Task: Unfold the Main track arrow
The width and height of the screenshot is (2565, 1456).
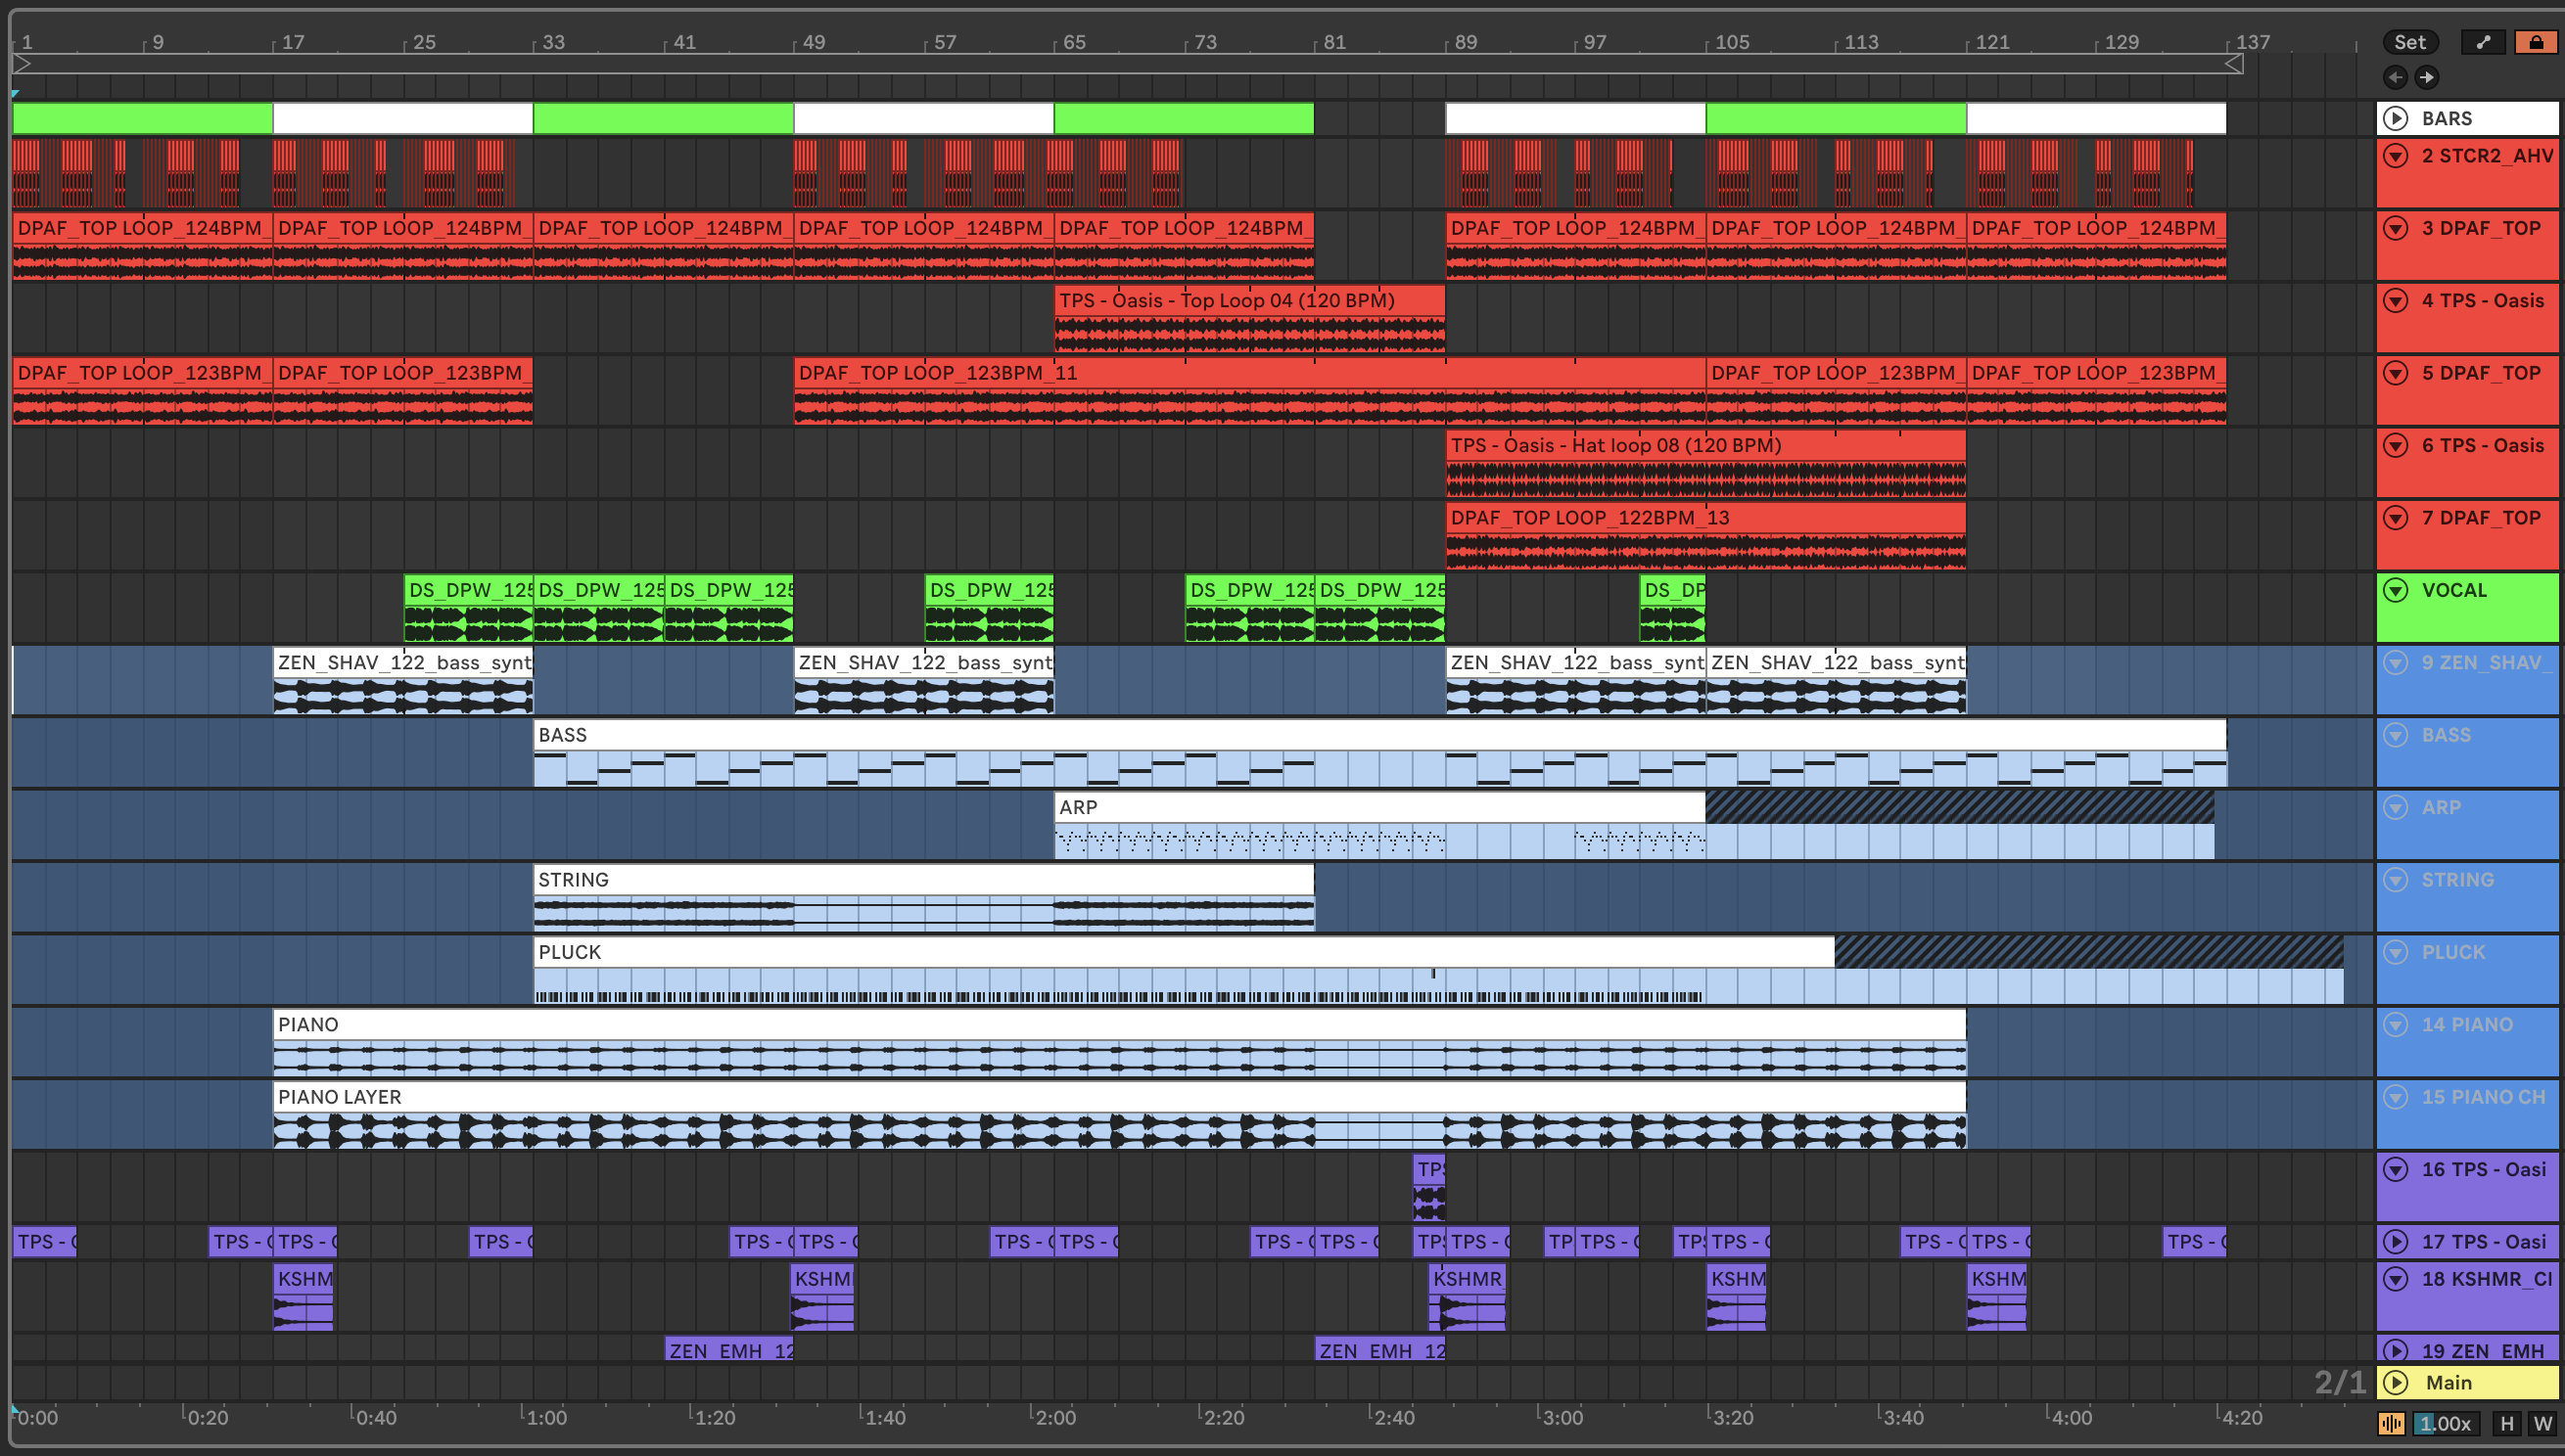Action: coord(2395,1382)
